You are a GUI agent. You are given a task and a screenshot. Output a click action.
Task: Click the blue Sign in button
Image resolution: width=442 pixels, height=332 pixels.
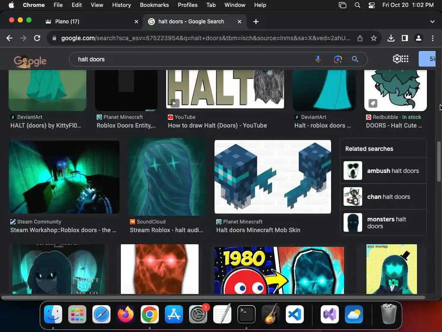click(427, 59)
